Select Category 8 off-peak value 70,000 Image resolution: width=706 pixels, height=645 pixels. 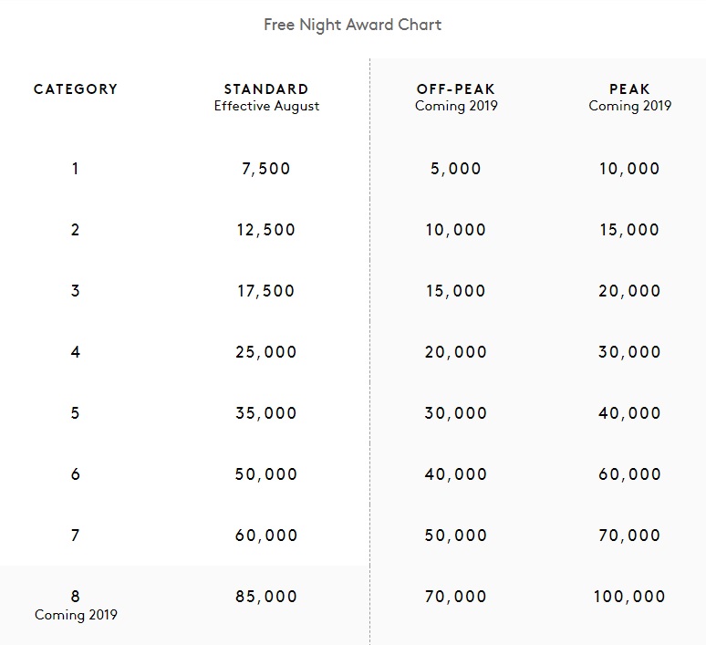tap(456, 597)
